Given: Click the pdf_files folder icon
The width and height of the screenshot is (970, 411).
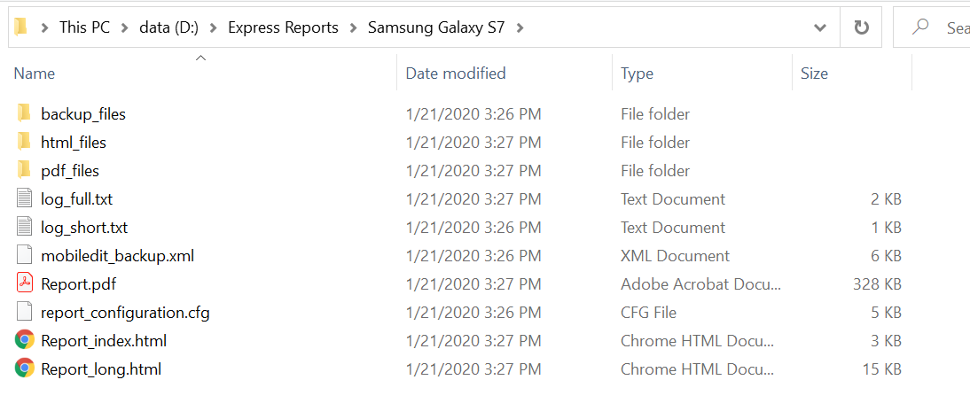Looking at the screenshot, I should click(24, 170).
